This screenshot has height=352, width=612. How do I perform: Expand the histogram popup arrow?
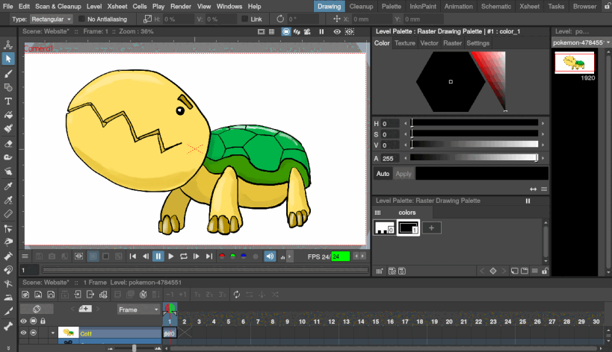click(x=289, y=257)
